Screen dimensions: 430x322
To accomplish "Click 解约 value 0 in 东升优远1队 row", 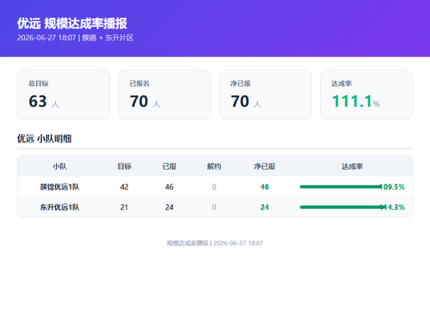I will point(214,207).
